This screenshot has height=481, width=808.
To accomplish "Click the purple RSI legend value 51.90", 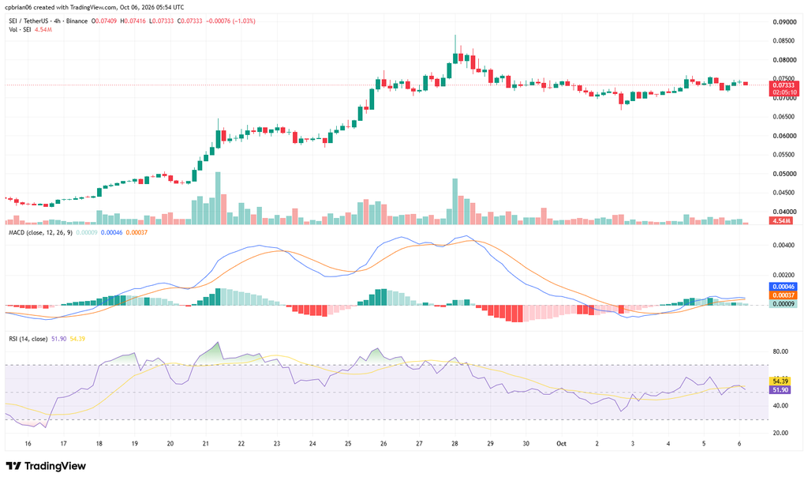I will tap(58, 339).
